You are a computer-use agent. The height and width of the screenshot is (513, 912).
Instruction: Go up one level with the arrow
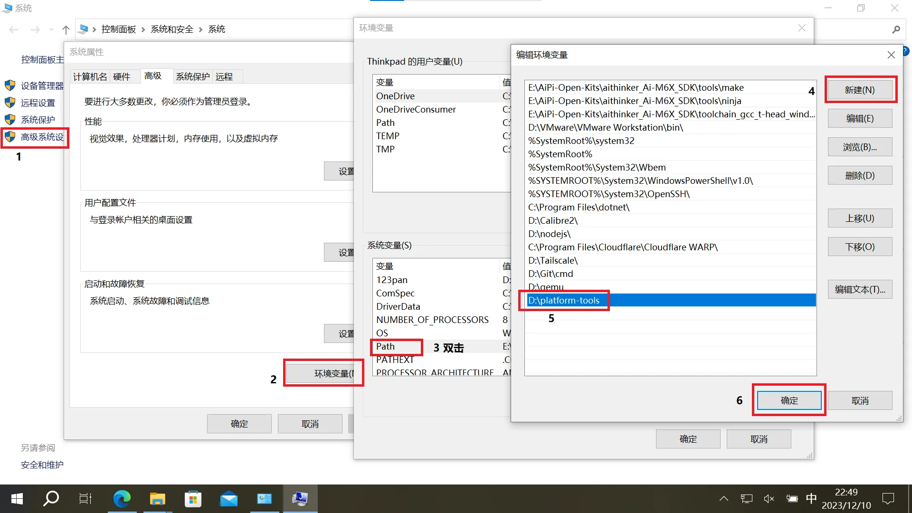[66, 29]
